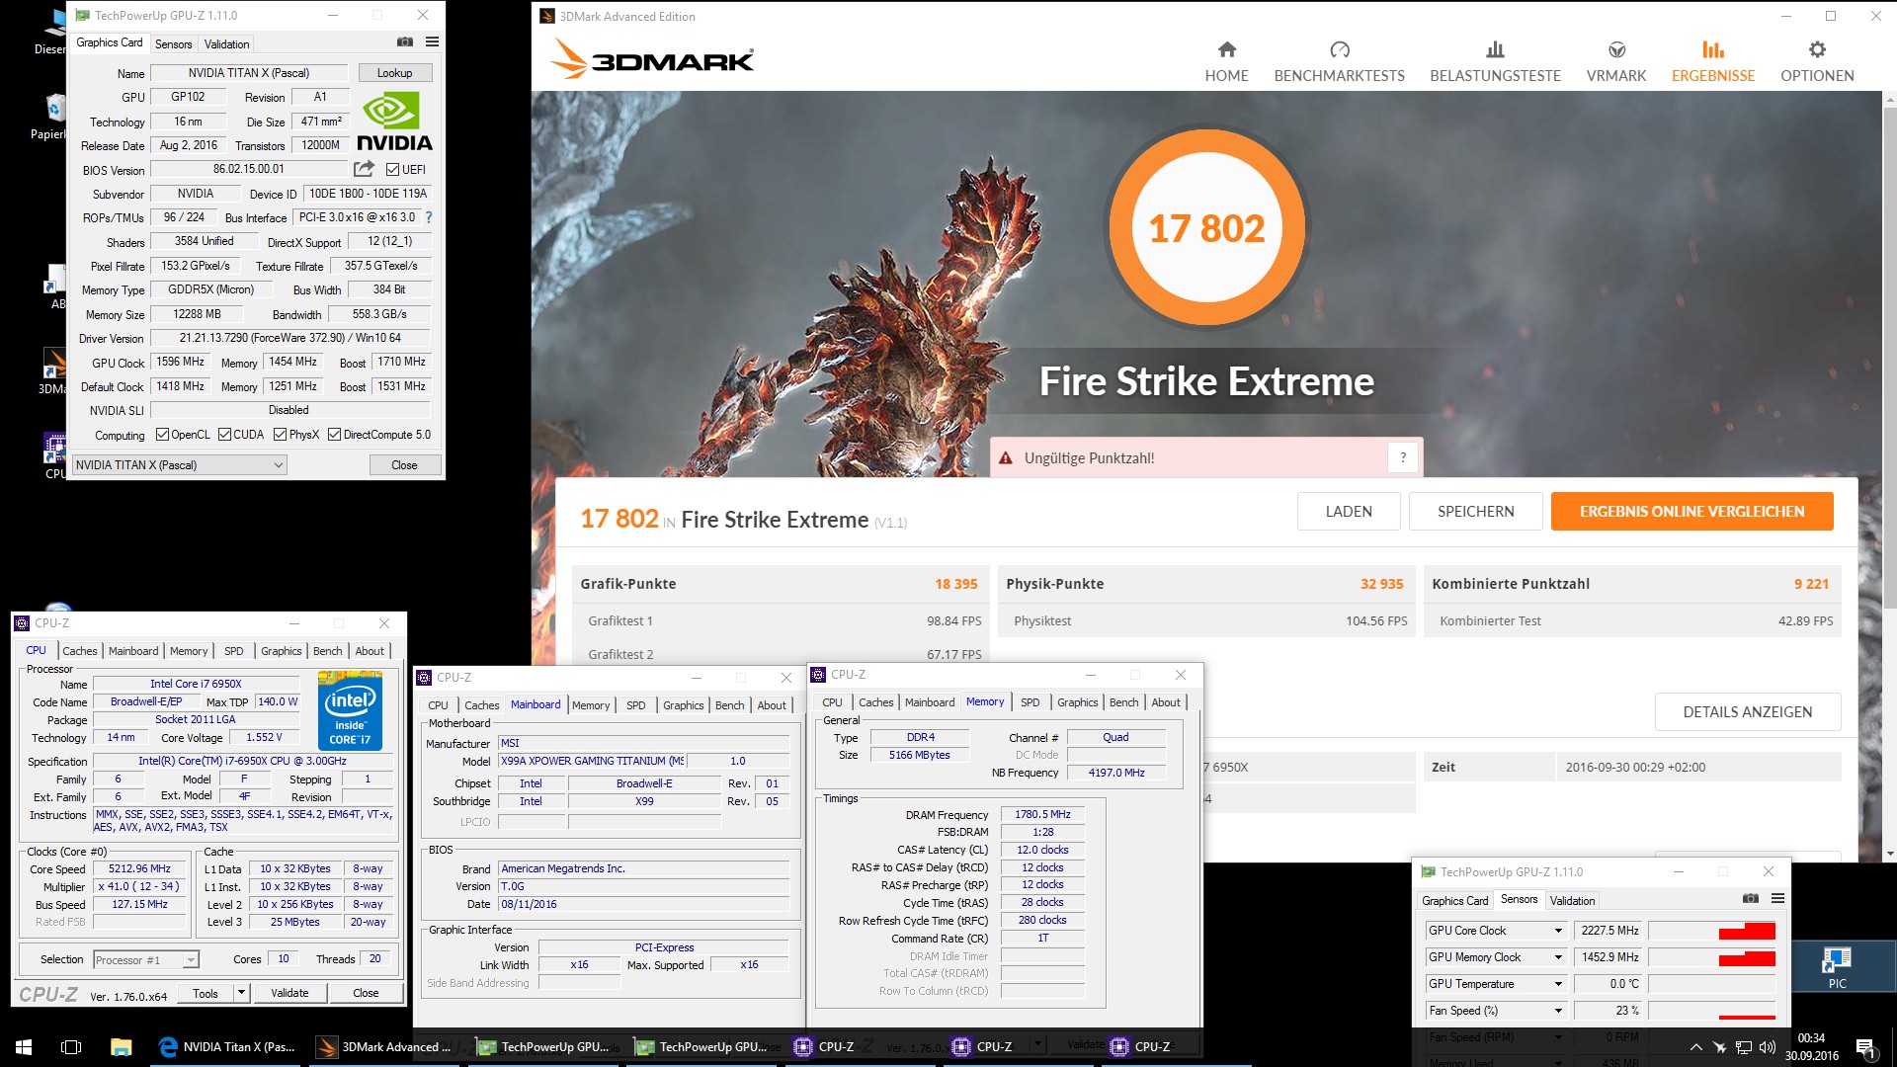The image size is (1897, 1067).
Task: Click the PIC desktop tile icon
Action: tap(1837, 966)
